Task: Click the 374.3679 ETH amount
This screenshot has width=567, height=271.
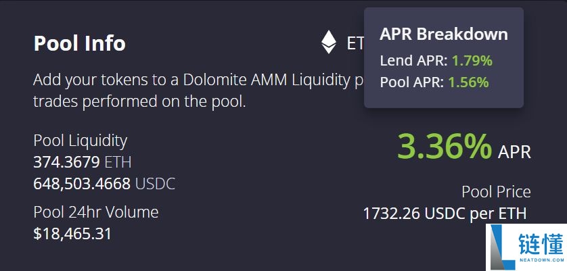Action: point(82,162)
